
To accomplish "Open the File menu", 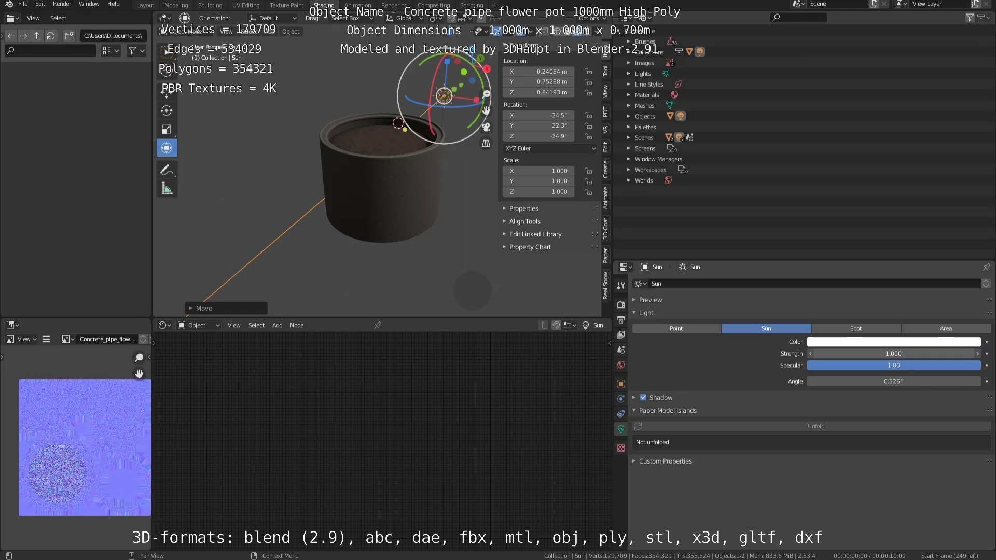I will point(23,4).
